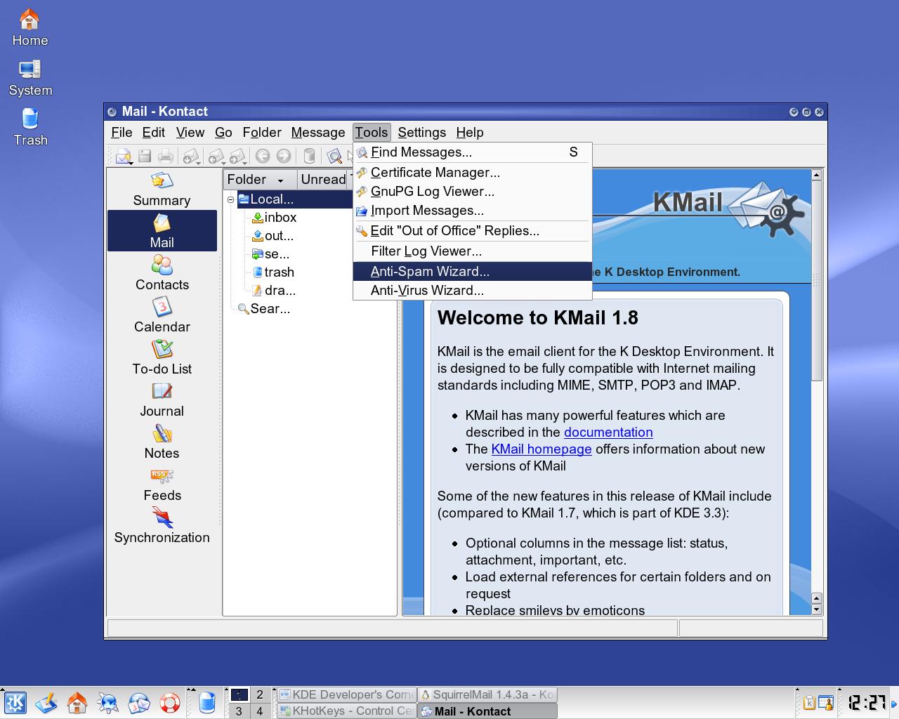Open the New Message dropdown arrow

click(131, 162)
